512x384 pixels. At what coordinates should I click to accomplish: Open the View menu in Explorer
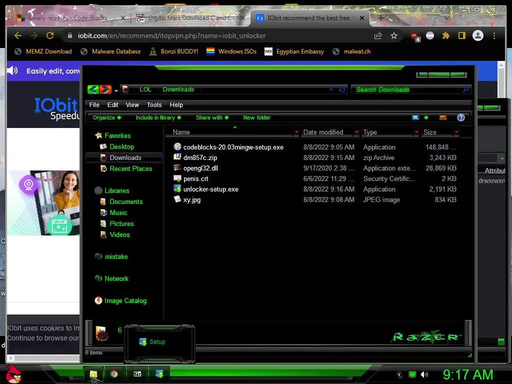pyautogui.click(x=132, y=105)
